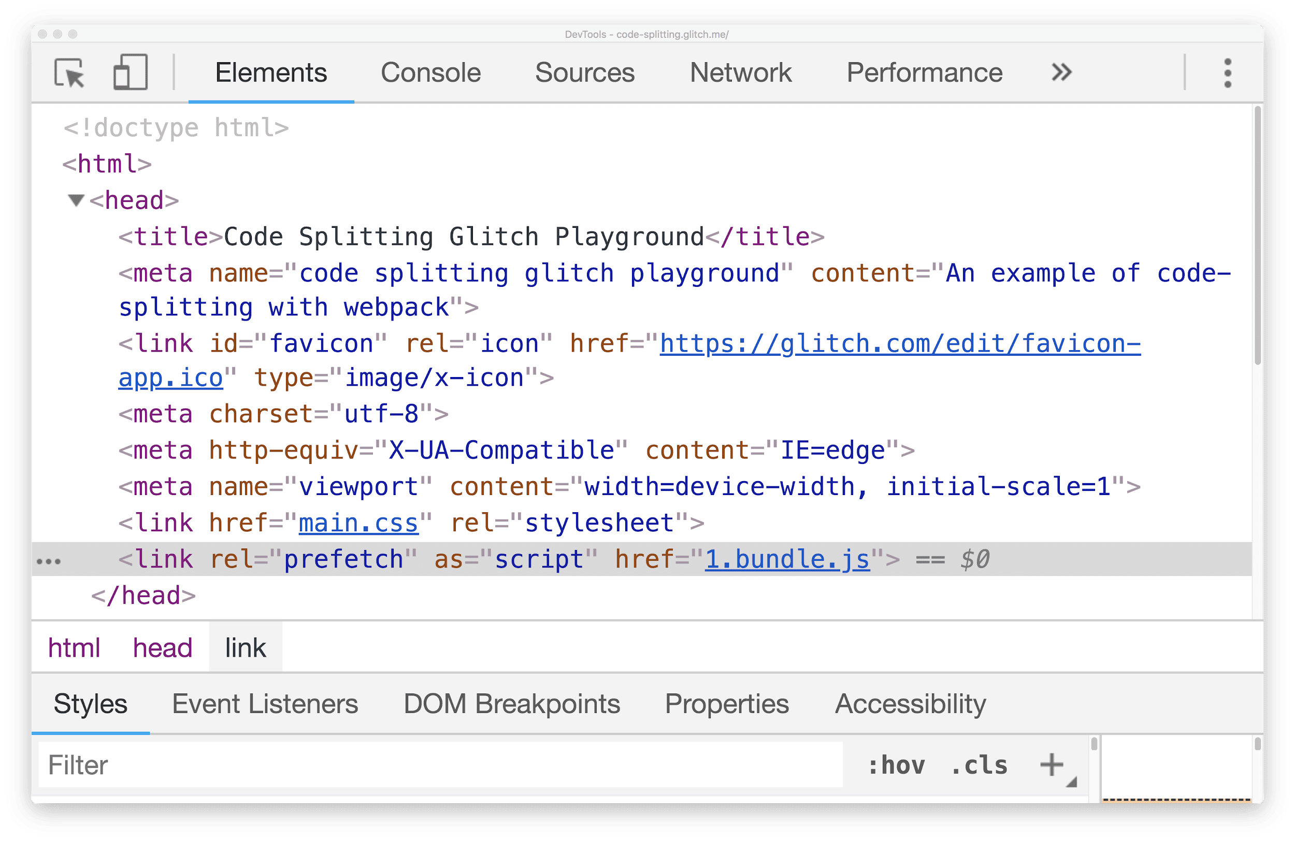Select the Sources panel tab
The width and height of the screenshot is (1295, 841).
[583, 72]
